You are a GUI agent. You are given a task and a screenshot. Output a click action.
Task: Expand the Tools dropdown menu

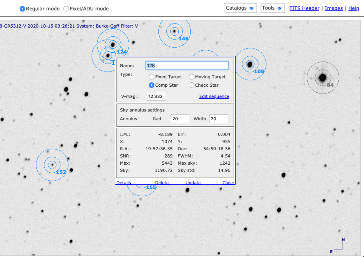point(272,8)
